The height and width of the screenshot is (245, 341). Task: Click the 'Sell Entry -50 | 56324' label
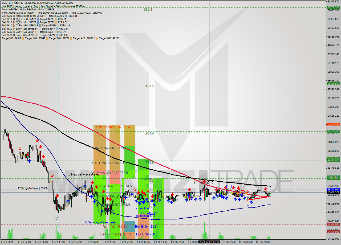[x=108, y=163]
